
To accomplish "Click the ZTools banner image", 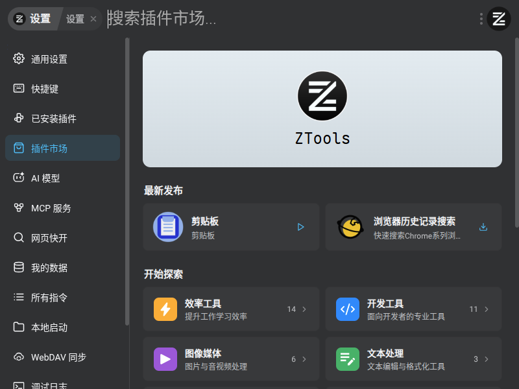I will tap(322, 109).
